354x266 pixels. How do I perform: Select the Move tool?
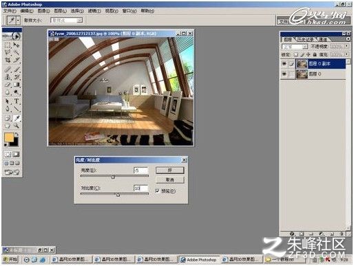[x=17, y=45]
